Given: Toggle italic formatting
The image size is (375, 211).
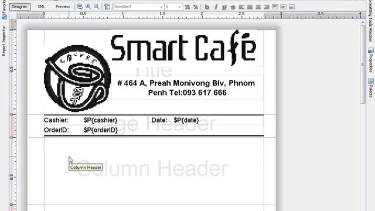Looking at the screenshot, I should pyautogui.click(x=216, y=7).
